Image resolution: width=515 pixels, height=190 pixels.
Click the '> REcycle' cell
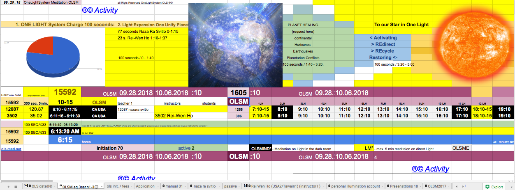[x=383, y=51]
